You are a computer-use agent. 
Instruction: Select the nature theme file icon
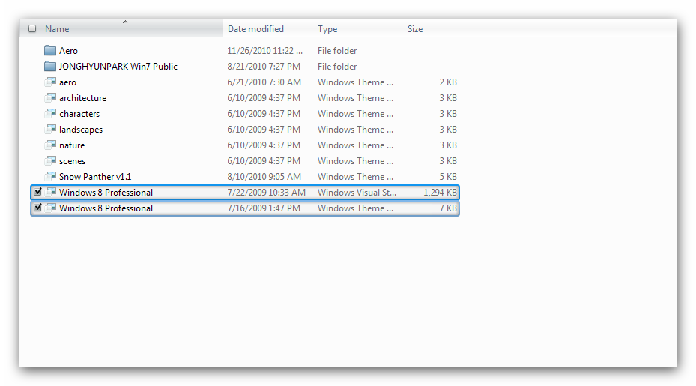pyautogui.click(x=51, y=145)
